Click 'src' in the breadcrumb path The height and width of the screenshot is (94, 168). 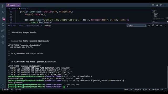pyautogui.click(x=9, y=9)
